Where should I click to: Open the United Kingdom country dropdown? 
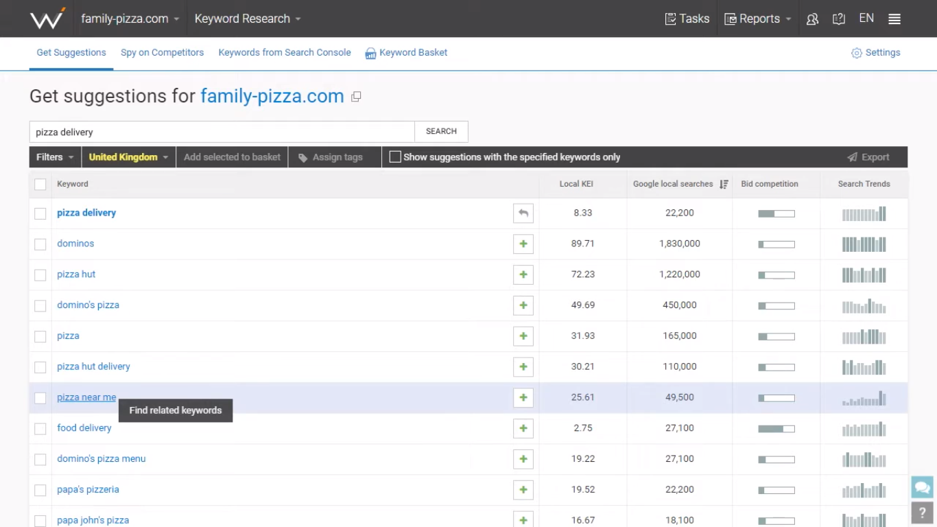pos(128,157)
